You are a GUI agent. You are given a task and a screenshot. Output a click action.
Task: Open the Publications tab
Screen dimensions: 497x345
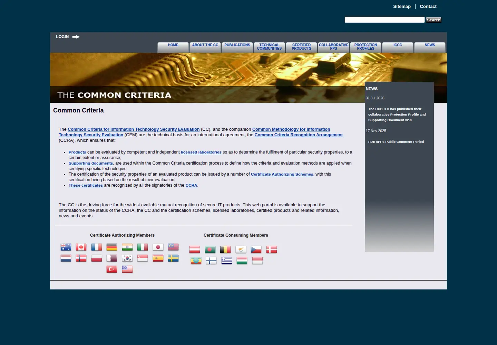[237, 47]
